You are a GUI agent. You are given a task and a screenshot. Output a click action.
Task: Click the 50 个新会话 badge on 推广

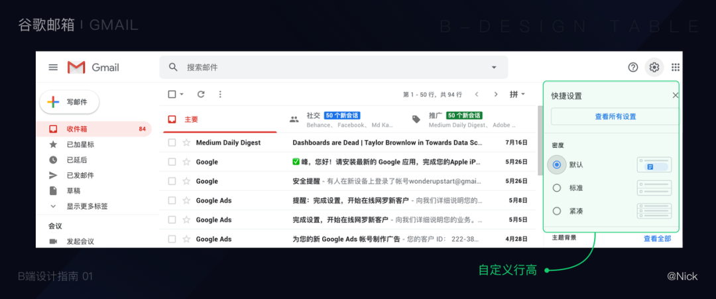[465, 115]
